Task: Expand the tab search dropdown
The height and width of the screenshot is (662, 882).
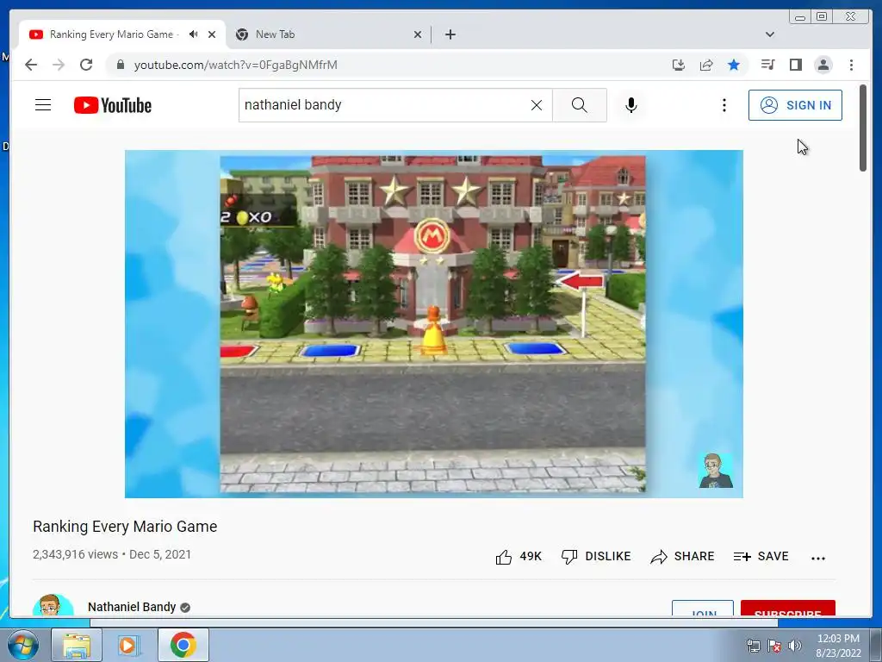Action: pyautogui.click(x=770, y=34)
